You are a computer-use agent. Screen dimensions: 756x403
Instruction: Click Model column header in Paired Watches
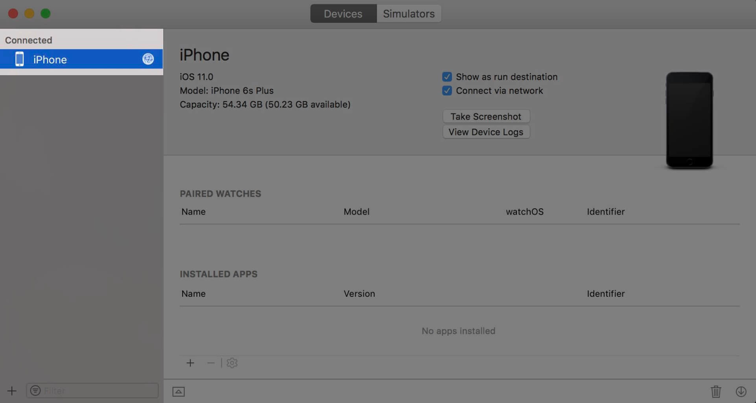tap(357, 212)
